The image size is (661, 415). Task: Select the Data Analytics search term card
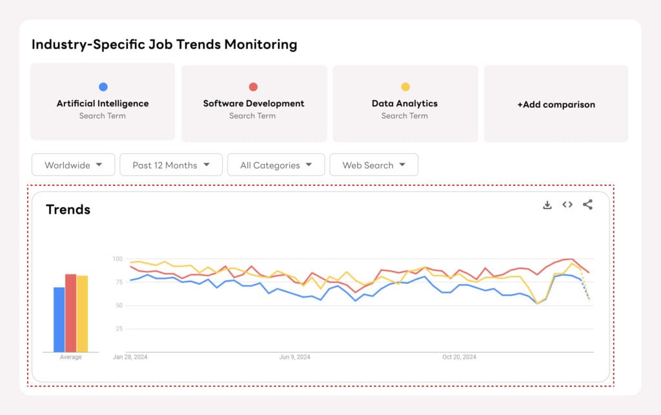(405, 103)
